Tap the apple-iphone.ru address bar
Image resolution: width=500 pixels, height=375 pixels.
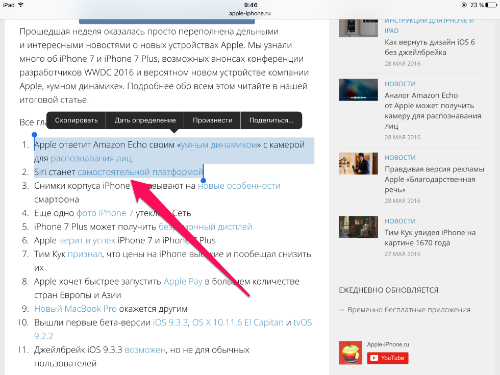tap(249, 13)
